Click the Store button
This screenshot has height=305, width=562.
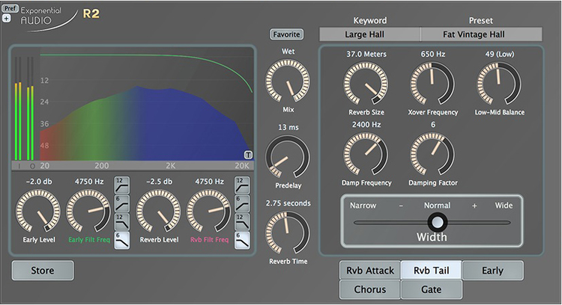tap(43, 270)
